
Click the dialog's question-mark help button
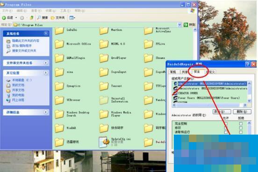coord(248,64)
